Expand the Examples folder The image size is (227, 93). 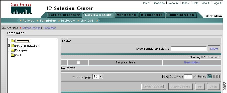(9, 50)
